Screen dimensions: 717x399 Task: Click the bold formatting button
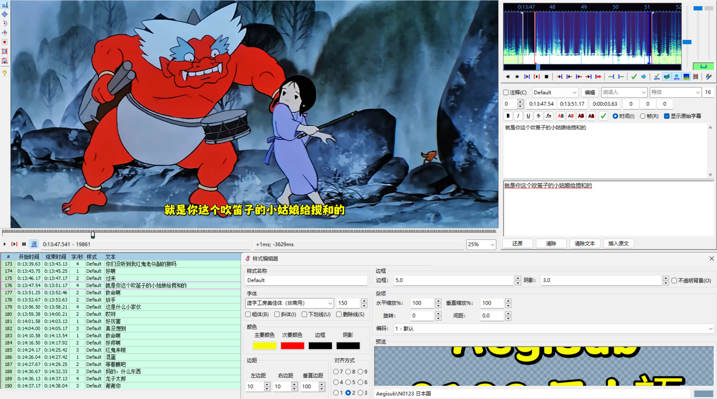pos(508,116)
